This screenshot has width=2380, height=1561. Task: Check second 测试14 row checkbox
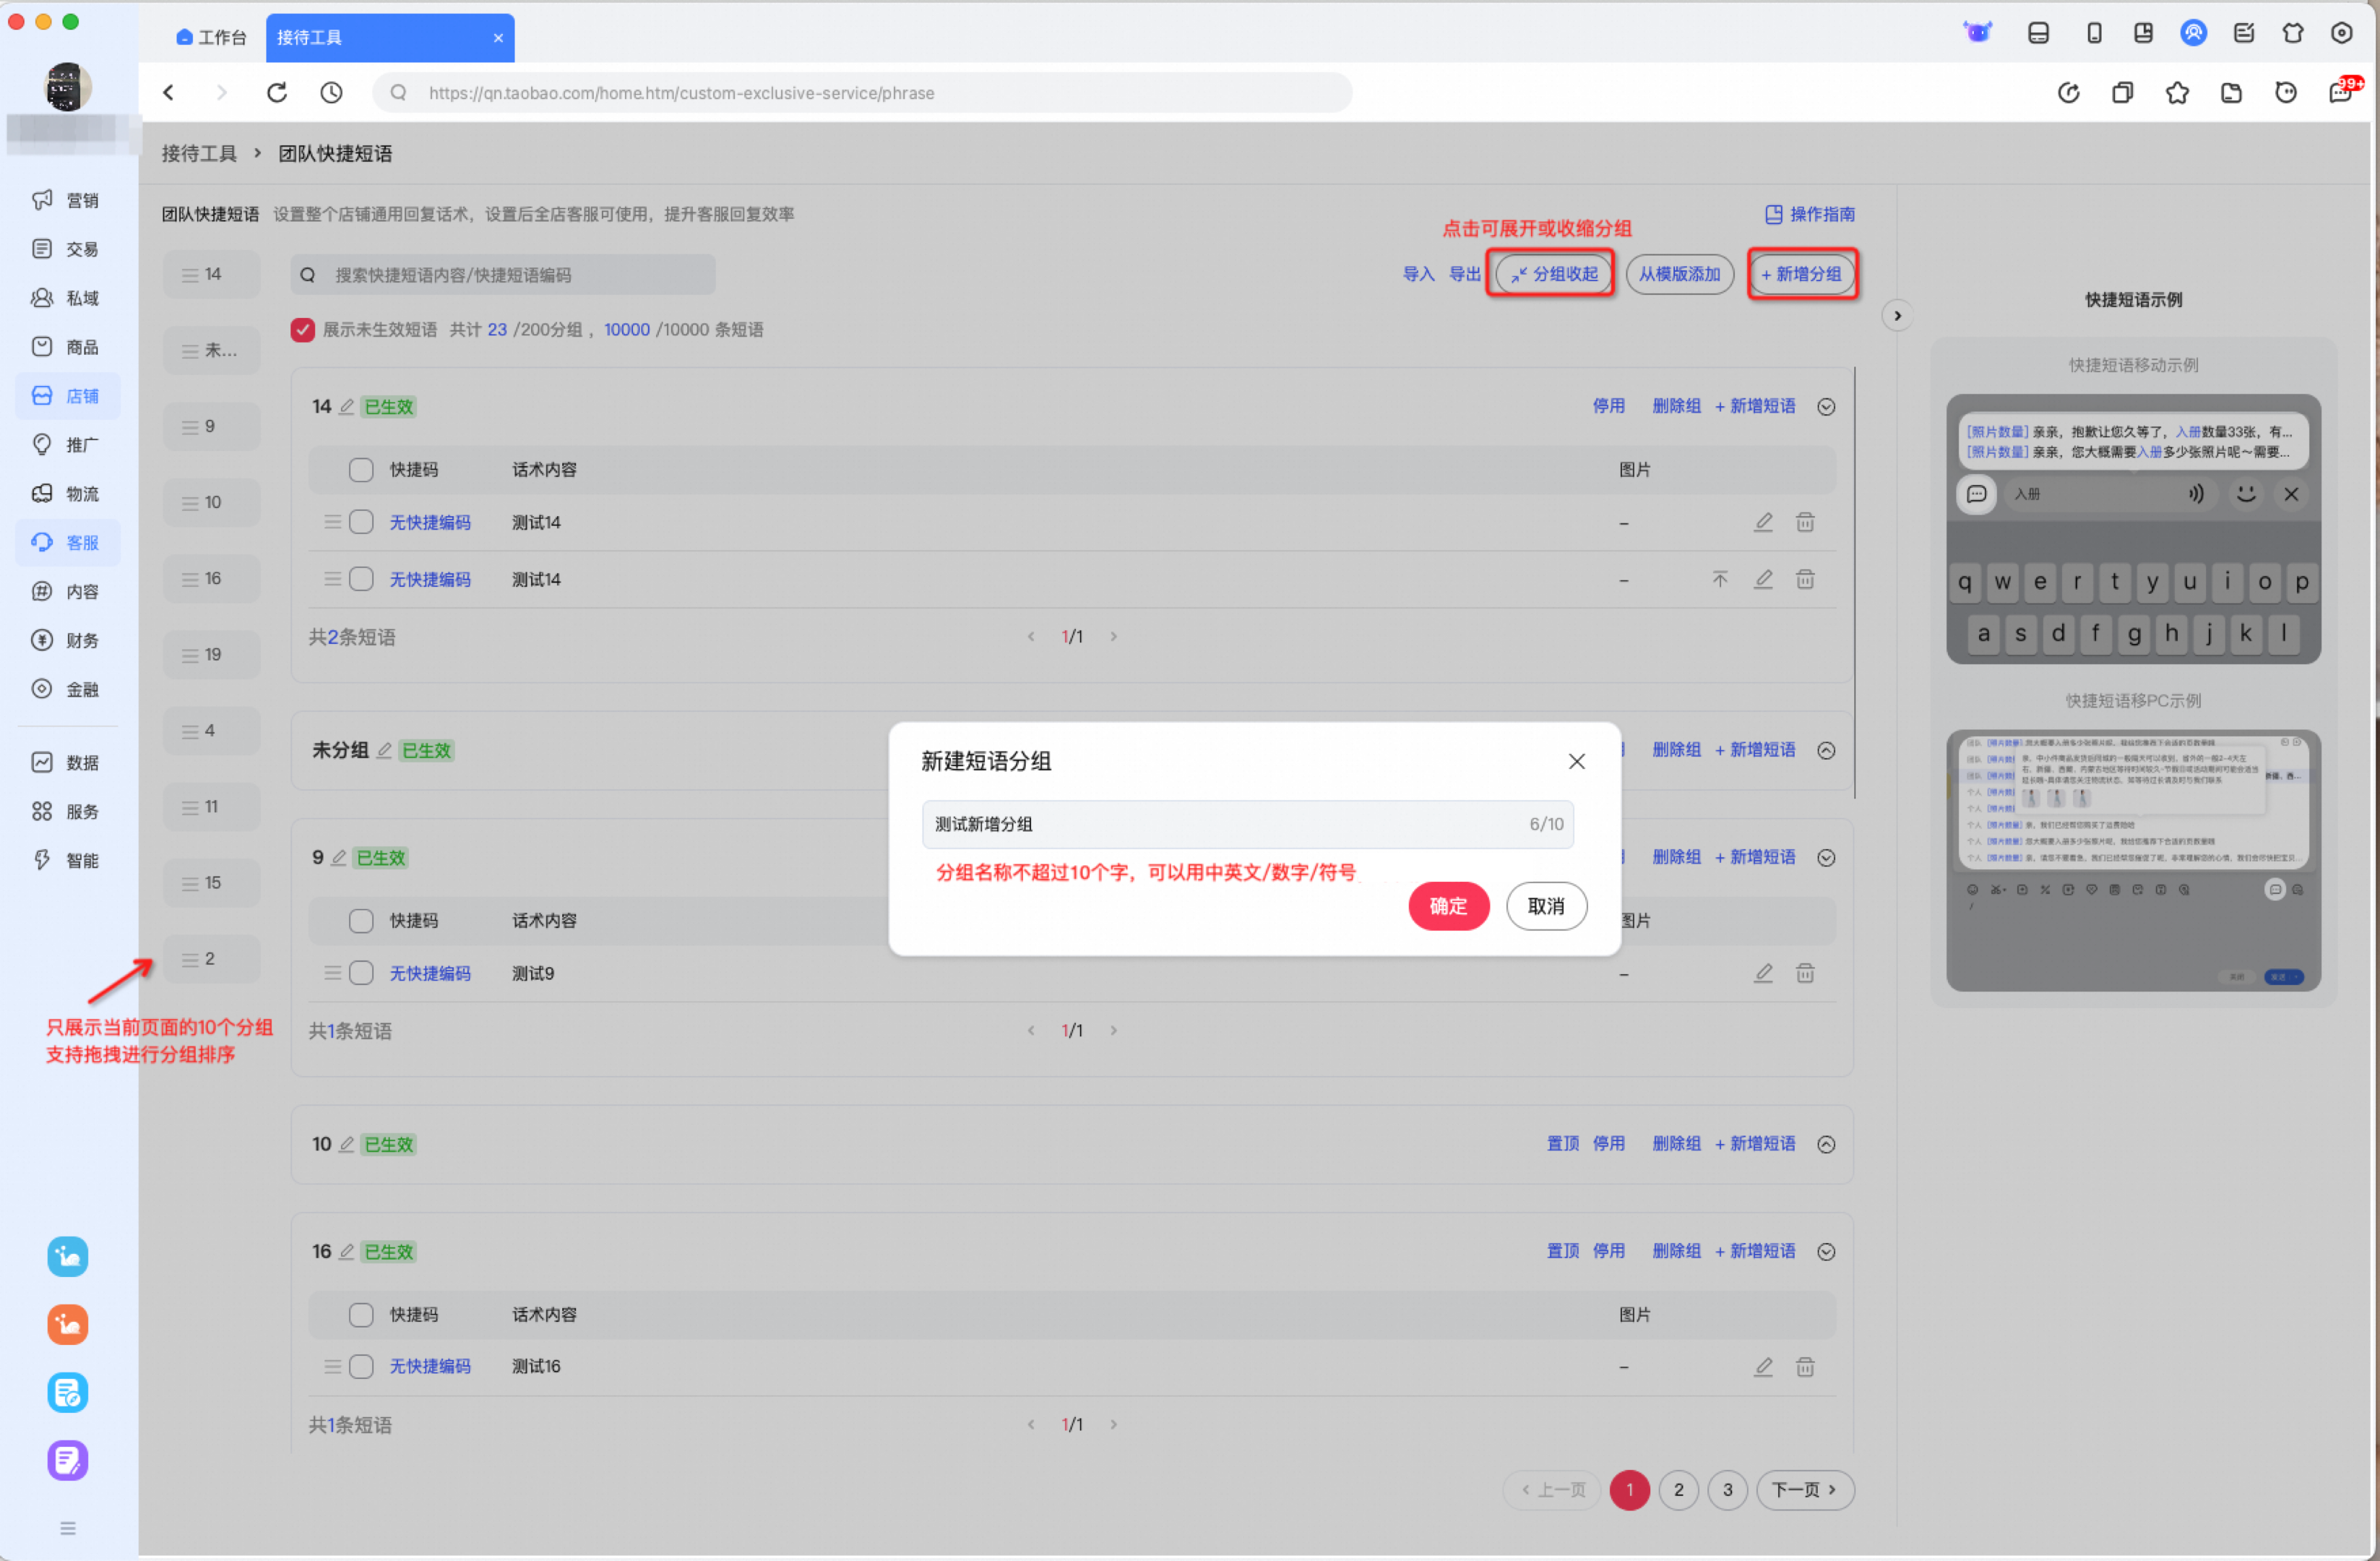point(361,580)
